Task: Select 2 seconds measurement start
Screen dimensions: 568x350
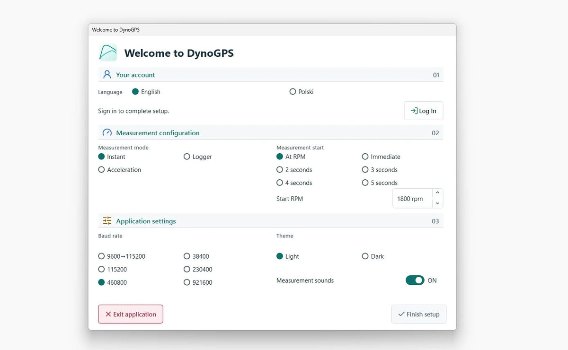Action: coord(294,170)
